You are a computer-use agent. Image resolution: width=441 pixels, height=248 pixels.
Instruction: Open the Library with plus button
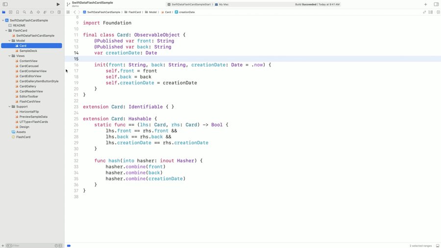425,4
